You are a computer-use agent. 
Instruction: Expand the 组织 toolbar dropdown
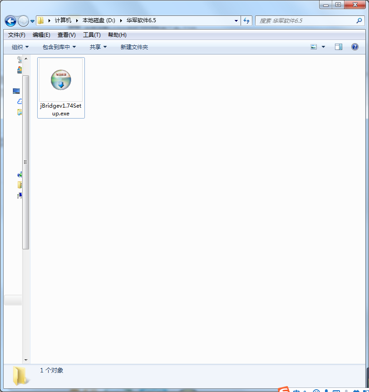pos(20,47)
